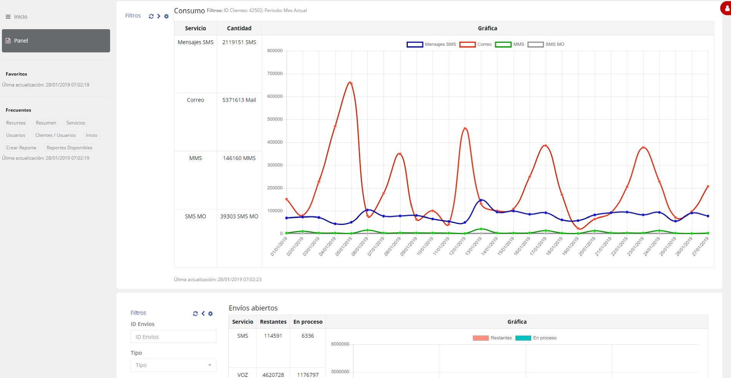
Task: Refresh the Envíos abiertos panel
Action: click(x=195, y=314)
